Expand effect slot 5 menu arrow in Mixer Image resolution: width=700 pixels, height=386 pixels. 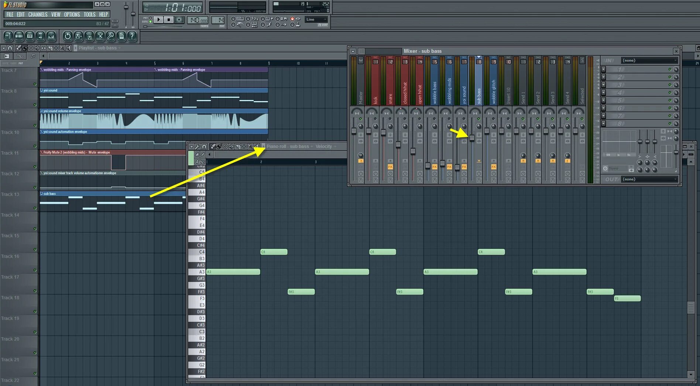(x=604, y=100)
